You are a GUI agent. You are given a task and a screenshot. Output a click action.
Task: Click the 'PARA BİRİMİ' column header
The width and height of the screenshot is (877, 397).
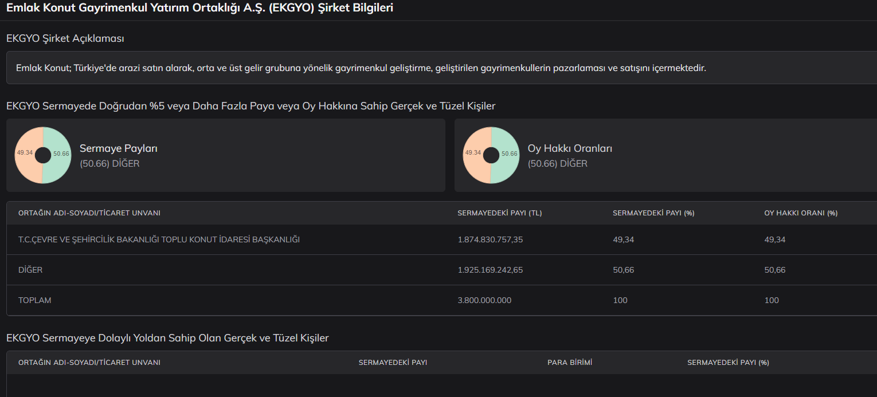tap(570, 363)
